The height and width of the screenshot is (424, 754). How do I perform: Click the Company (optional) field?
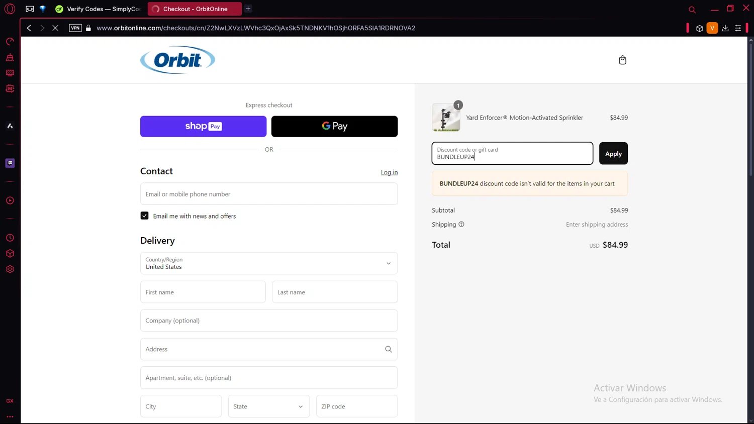coord(269,321)
